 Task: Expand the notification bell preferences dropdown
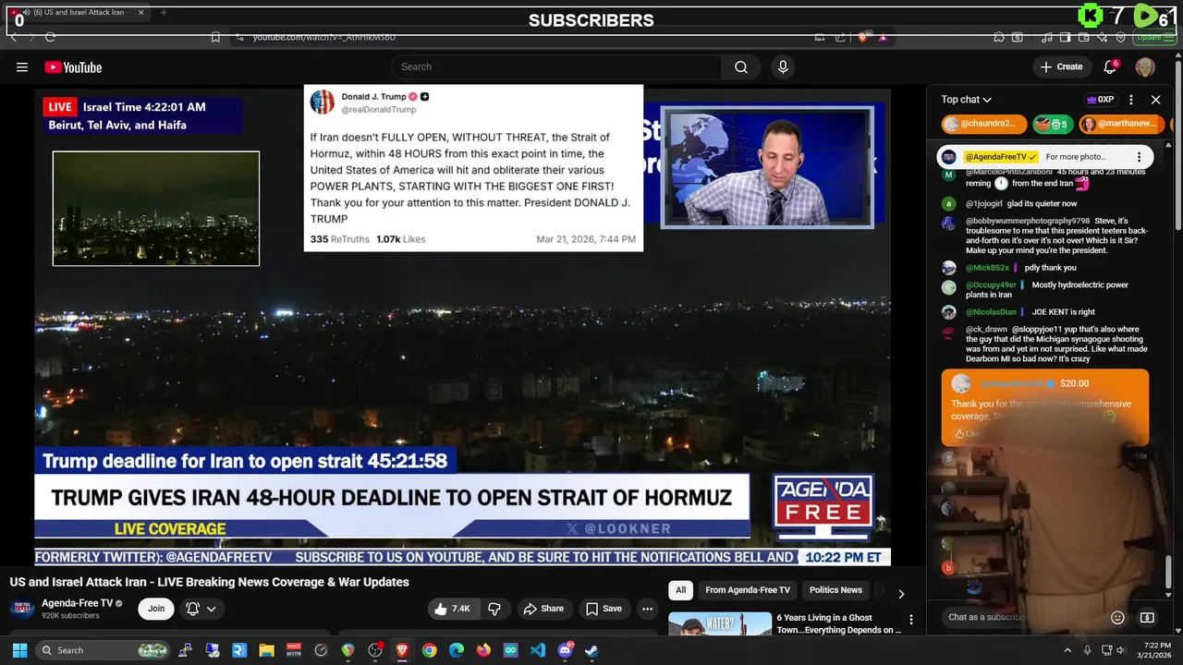(x=201, y=609)
